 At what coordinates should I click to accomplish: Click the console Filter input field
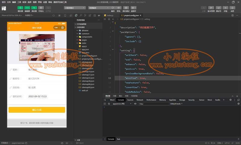click(x=154, y=104)
